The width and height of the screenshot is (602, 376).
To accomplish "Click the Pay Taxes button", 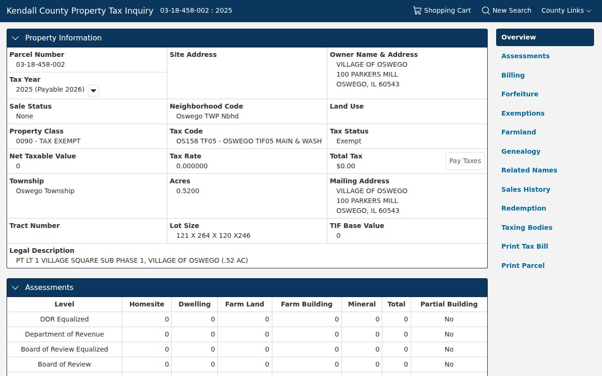I will tap(465, 161).
